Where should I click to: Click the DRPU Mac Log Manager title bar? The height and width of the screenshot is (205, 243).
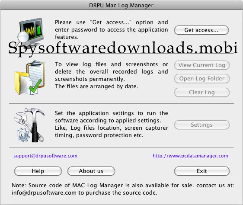pos(121,5)
